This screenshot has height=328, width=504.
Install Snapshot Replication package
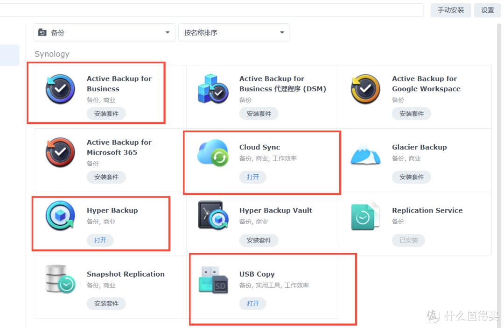106,304
